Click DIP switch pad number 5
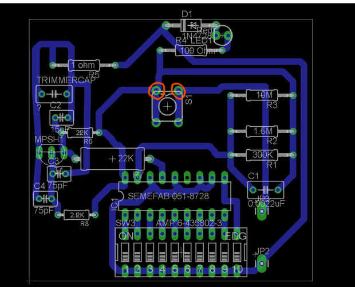This screenshot has height=287, width=355. [x=175, y=270]
